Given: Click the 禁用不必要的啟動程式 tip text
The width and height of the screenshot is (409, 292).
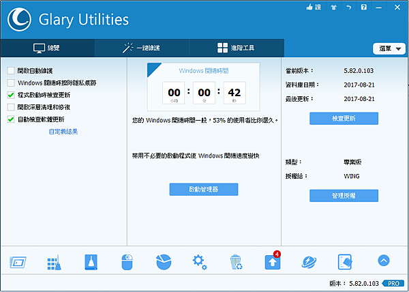Looking at the screenshot, I should pyautogui.click(x=196, y=156).
